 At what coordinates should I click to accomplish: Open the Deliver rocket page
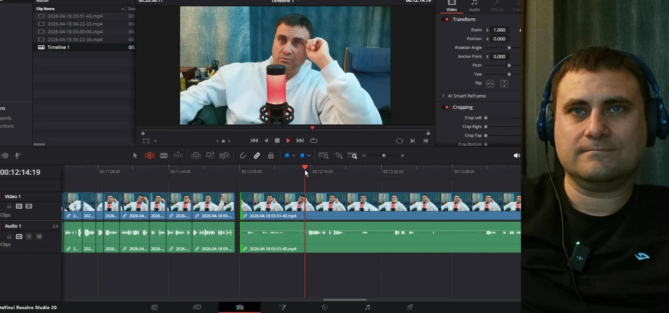pyautogui.click(x=410, y=307)
